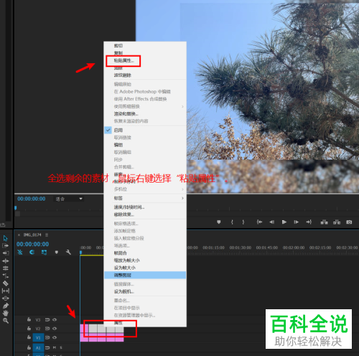The image size is (359, 356).
Task: Select the Rolling Edit tool
Action: click(5, 268)
